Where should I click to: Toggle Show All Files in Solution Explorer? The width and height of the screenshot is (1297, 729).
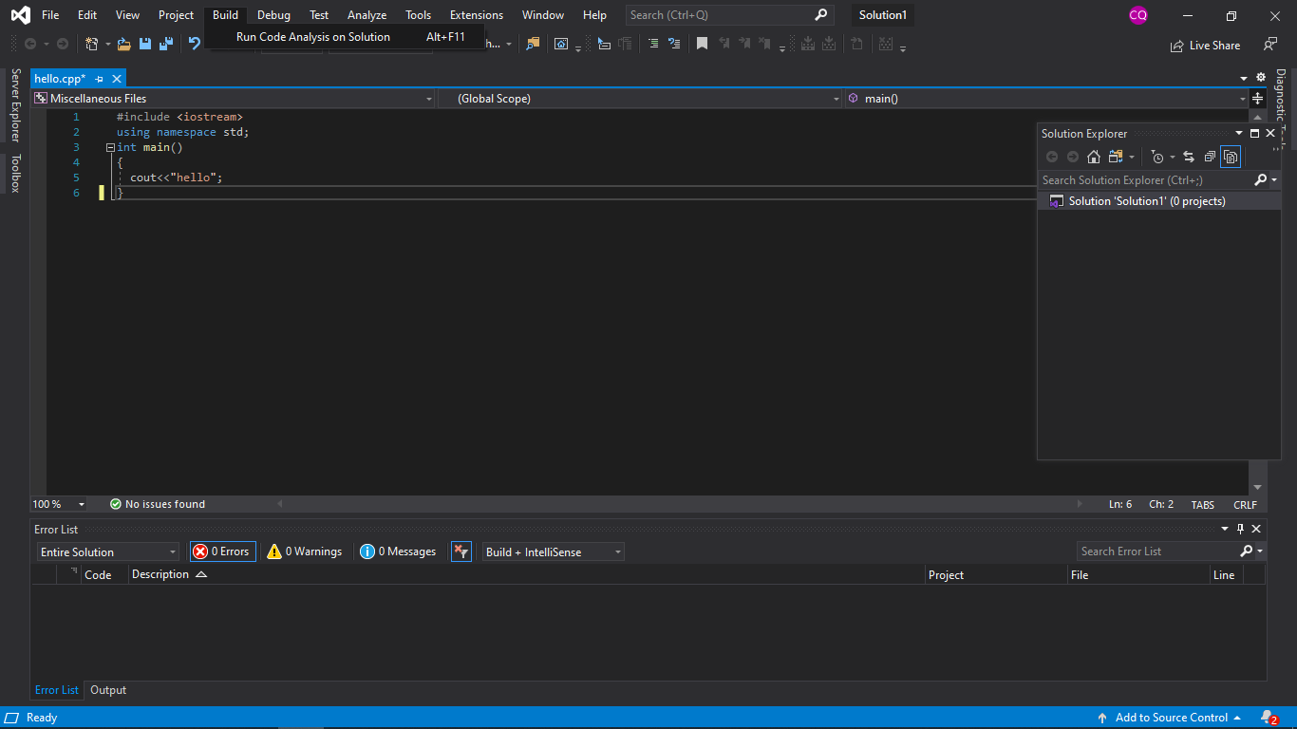1231,157
